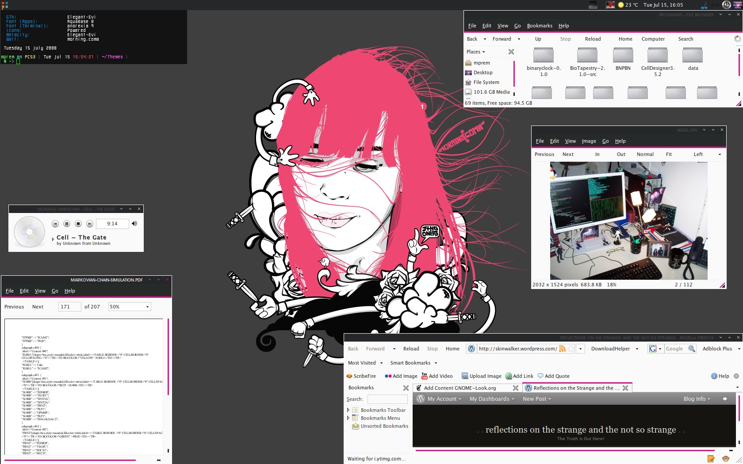Open the Bookmarks menu in file browser
Image resolution: width=743 pixels, height=464 pixels.
click(540, 26)
